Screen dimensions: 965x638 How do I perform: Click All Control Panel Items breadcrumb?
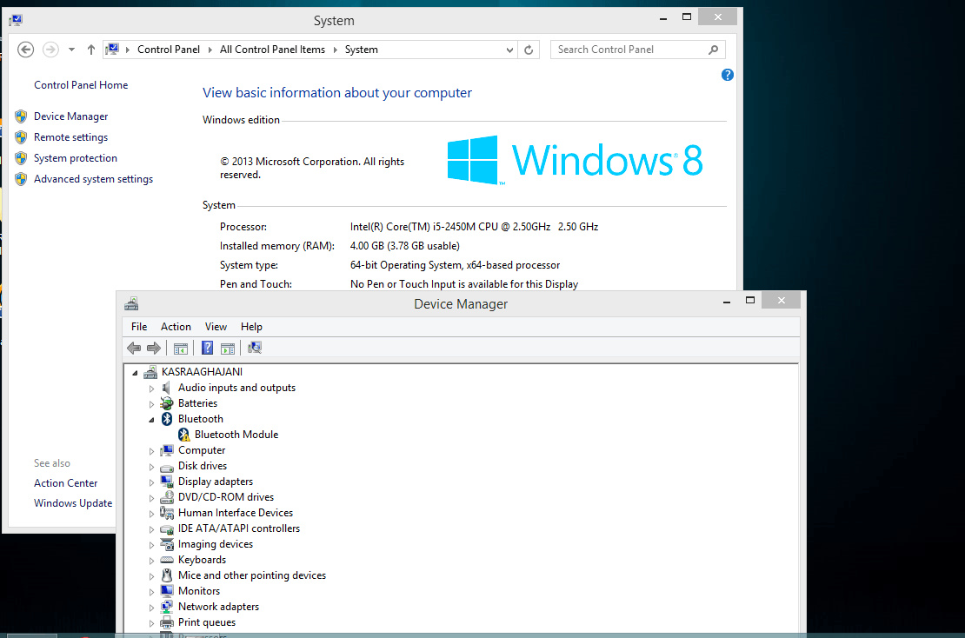273,50
